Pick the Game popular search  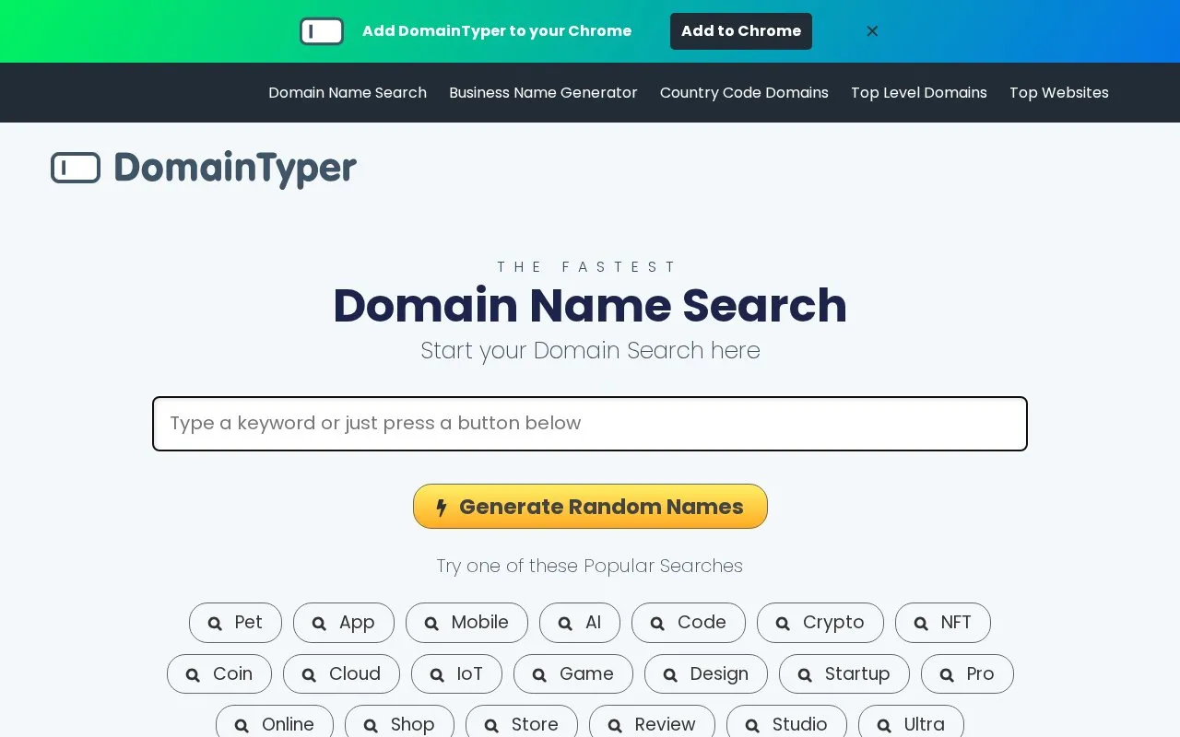click(x=573, y=674)
